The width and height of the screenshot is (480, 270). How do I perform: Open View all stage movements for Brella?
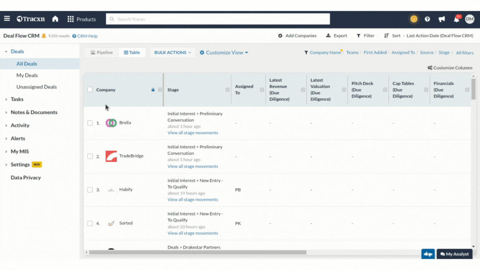(192, 133)
